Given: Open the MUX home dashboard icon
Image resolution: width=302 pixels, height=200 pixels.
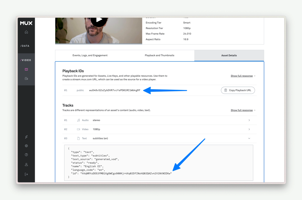Looking at the screenshot, I should [x=26, y=32].
